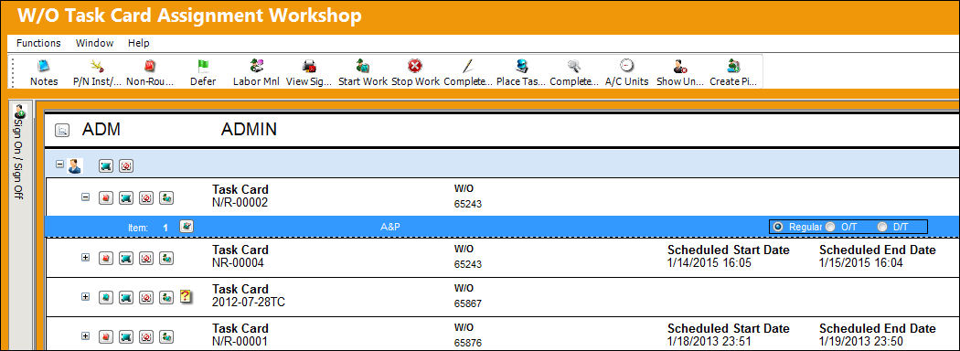The image size is (960, 351).
Task: Click W/O number 65867
Action: click(x=468, y=303)
